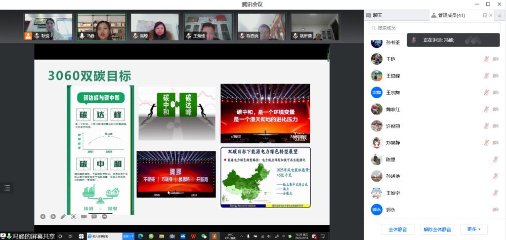Open the left edge list panel icon
The image size is (506, 240).
pyautogui.click(x=7, y=188)
